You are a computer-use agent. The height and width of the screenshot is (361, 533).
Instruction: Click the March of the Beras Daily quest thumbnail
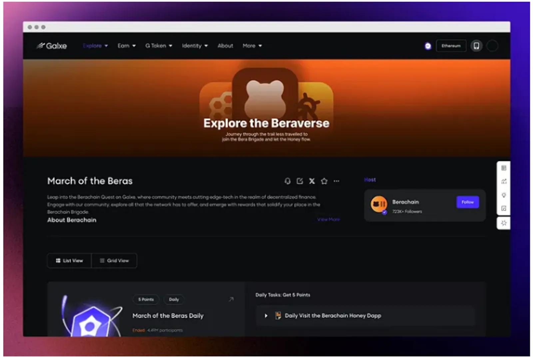point(92,316)
